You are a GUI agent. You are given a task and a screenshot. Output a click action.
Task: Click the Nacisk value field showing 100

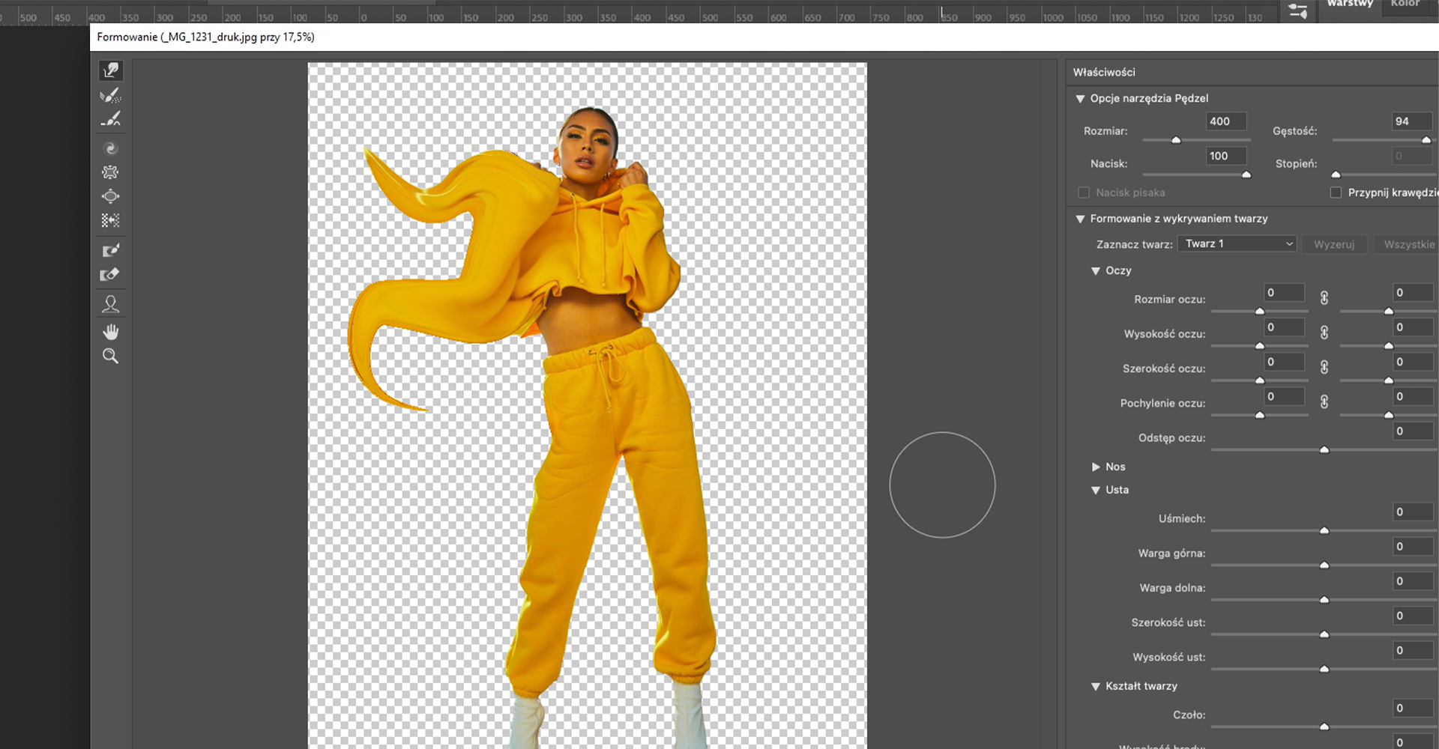point(1226,156)
